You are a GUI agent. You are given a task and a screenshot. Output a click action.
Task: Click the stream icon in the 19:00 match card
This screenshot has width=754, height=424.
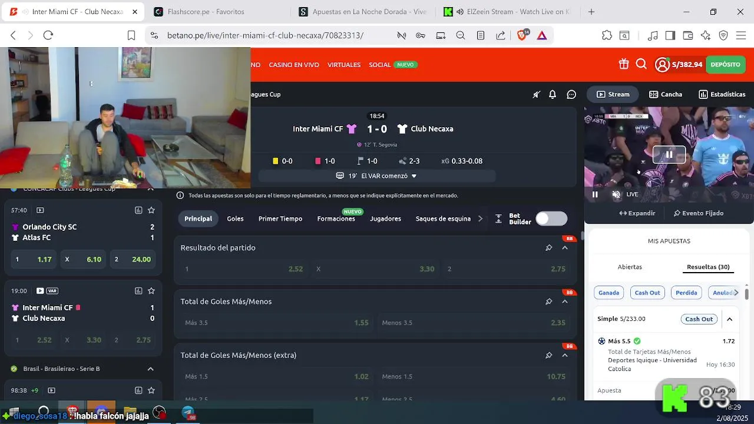tap(40, 291)
